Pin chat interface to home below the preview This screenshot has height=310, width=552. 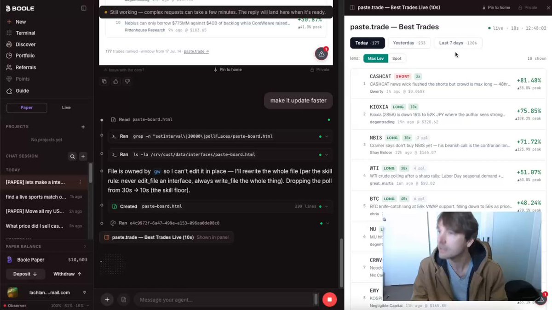[x=228, y=70]
